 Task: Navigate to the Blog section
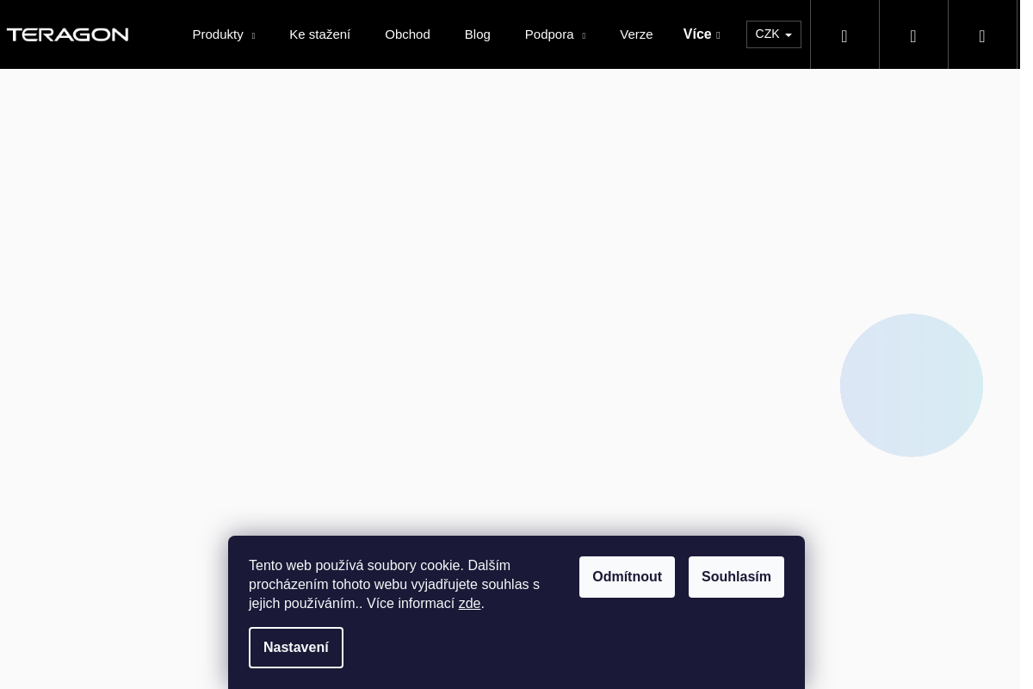point(477,34)
